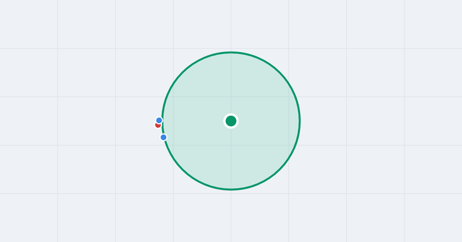Choose the blue marker farthest from red dot

[164, 137]
